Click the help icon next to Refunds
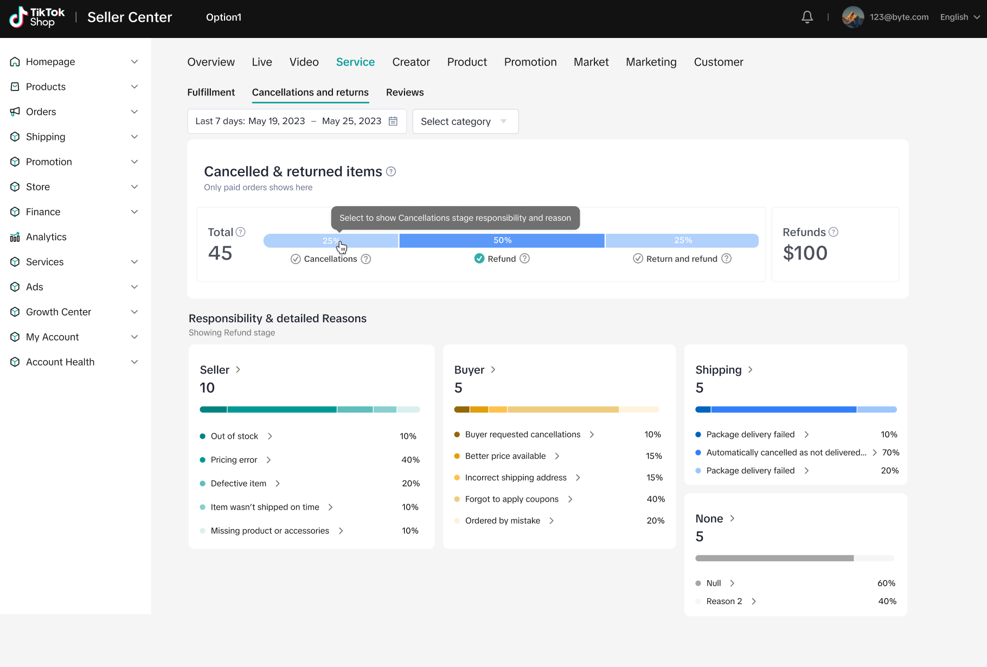 click(834, 232)
